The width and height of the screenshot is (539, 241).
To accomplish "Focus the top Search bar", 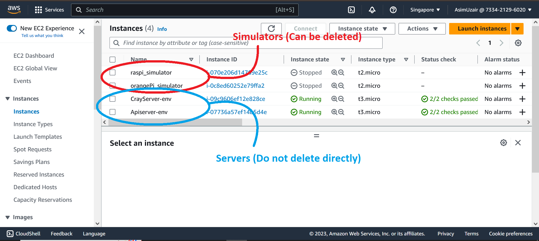I will (185, 10).
